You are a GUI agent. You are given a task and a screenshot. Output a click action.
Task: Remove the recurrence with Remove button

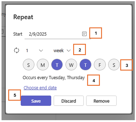point(101,101)
